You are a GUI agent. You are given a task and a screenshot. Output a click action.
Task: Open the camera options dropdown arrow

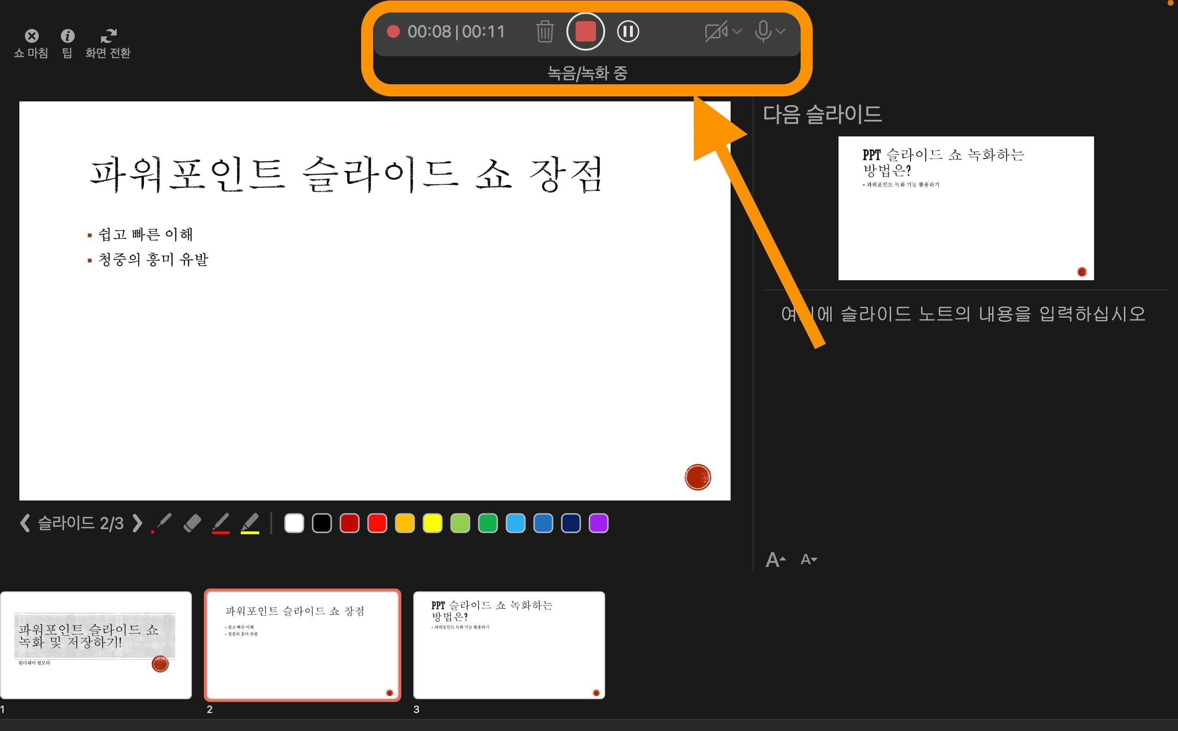tap(737, 31)
